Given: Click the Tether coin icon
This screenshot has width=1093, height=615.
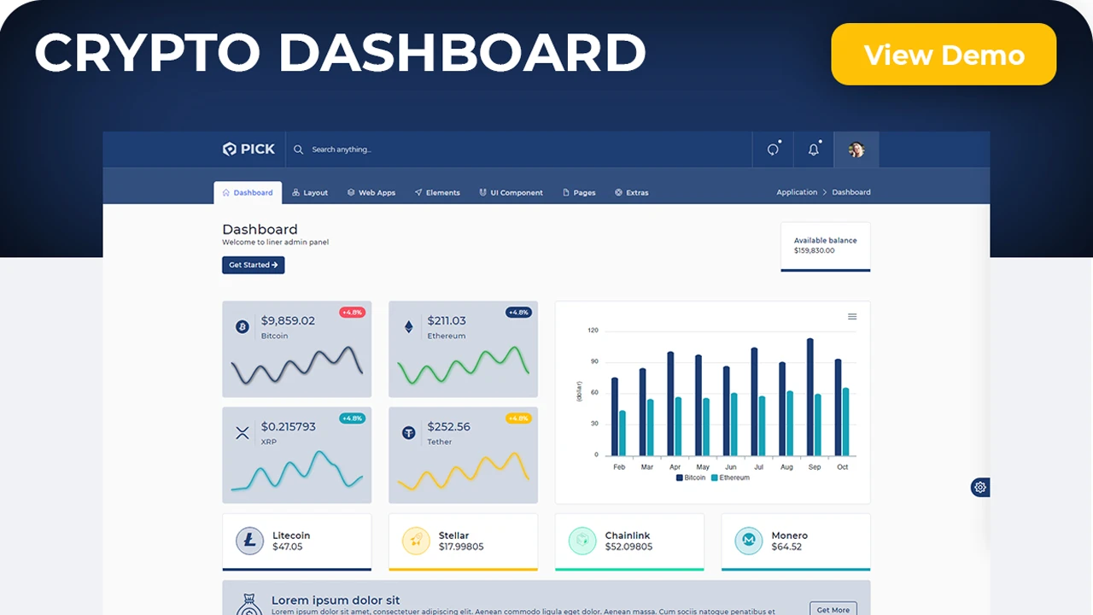Looking at the screenshot, I should (409, 433).
